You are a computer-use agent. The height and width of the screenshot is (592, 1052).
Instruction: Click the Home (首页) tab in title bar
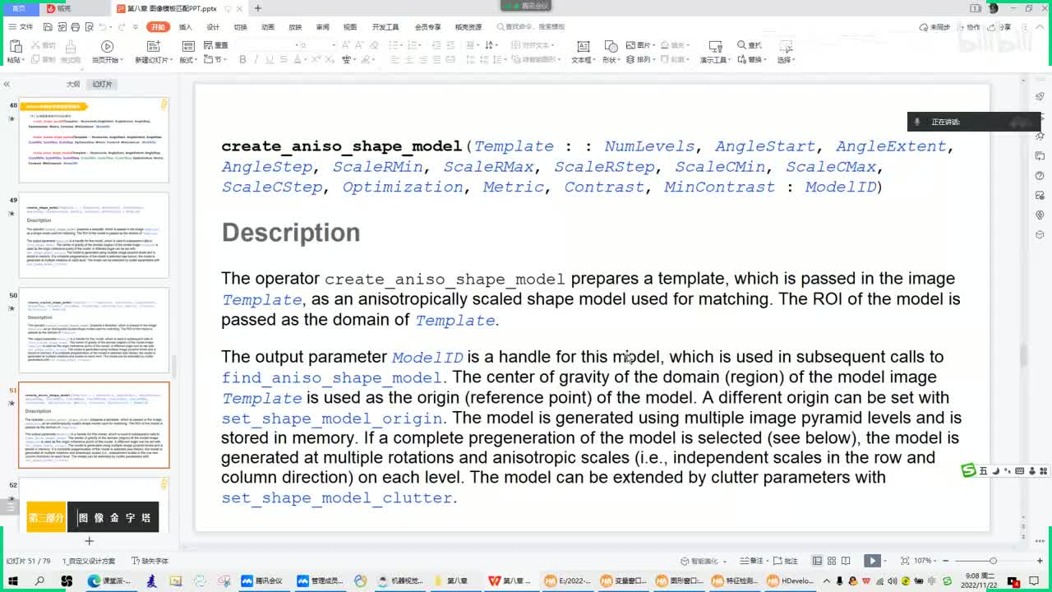[x=18, y=8]
